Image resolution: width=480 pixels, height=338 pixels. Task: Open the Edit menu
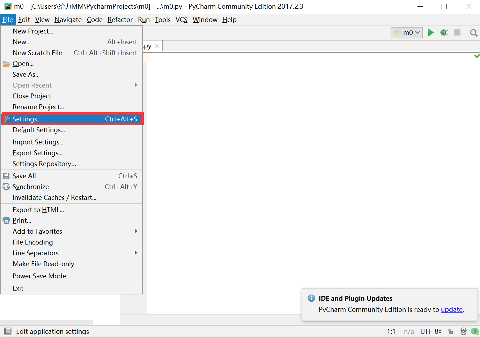pos(24,20)
